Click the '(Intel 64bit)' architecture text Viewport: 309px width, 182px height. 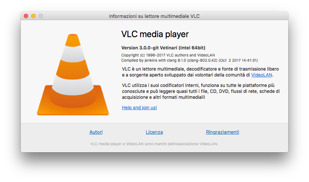pos(193,48)
